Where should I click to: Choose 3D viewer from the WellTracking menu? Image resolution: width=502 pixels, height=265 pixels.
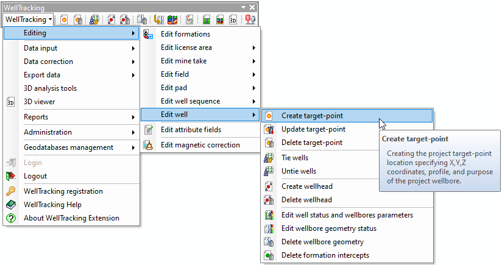(71, 102)
